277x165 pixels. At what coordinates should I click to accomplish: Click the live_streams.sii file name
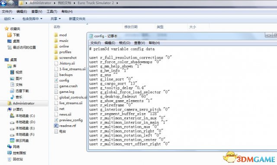pyautogui.click(x=71, y=103)
